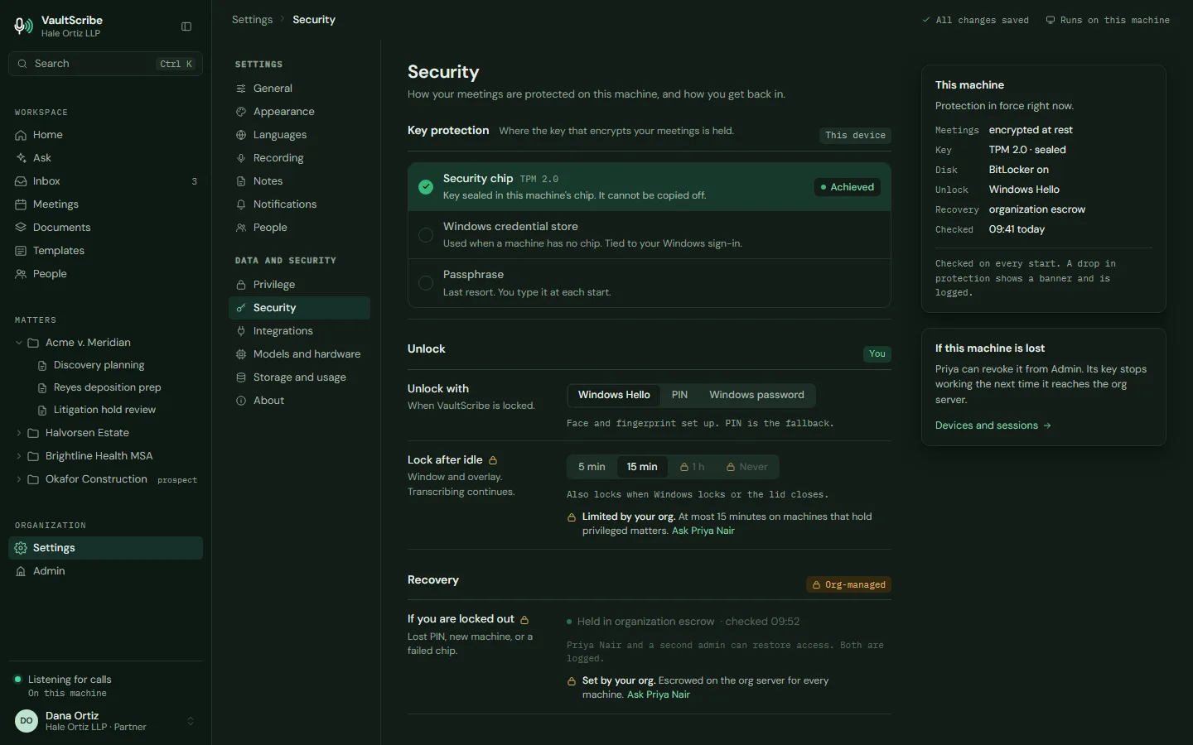Open Recording settings
Screen dimensions: 1193x745
[299, 158]
